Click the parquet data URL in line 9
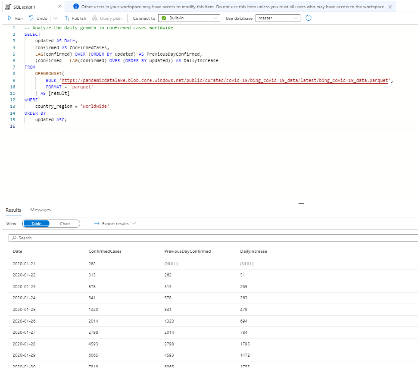Viewport: 418px width, 370px height. 225,80
